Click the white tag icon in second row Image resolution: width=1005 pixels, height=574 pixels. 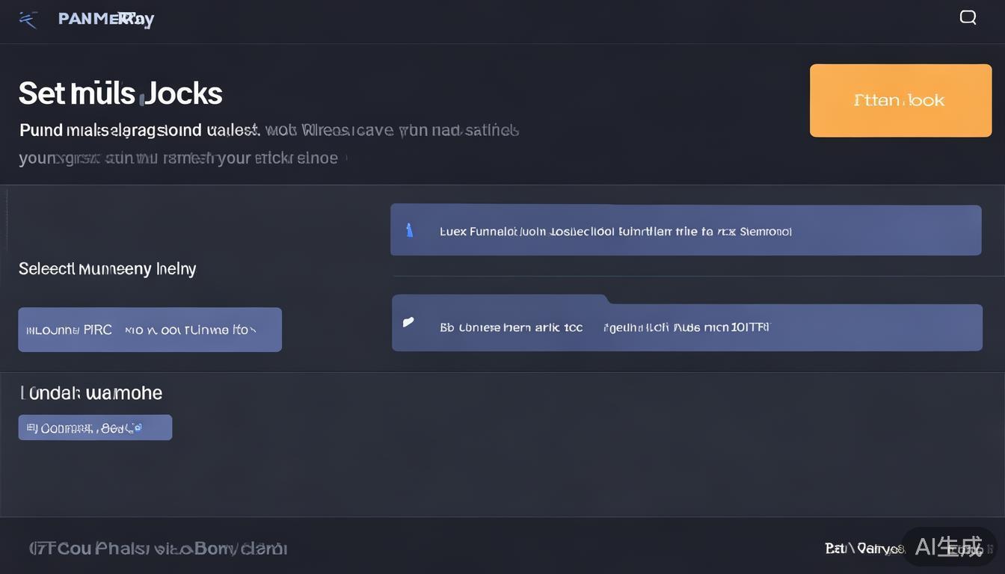pyautogui.click(x=408, y=322)
